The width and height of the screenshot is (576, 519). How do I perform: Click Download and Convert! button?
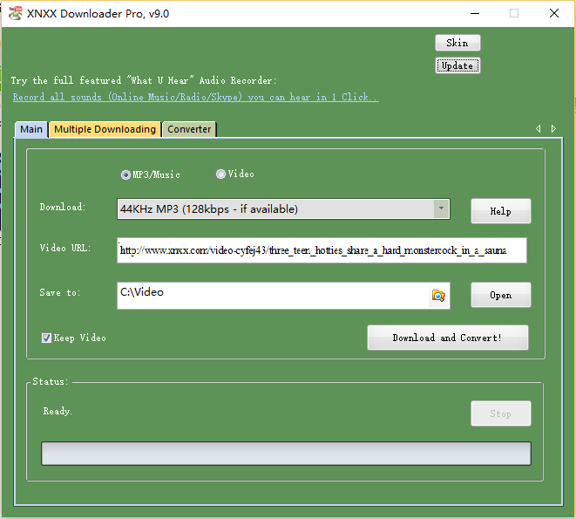(x=447, y=338)
